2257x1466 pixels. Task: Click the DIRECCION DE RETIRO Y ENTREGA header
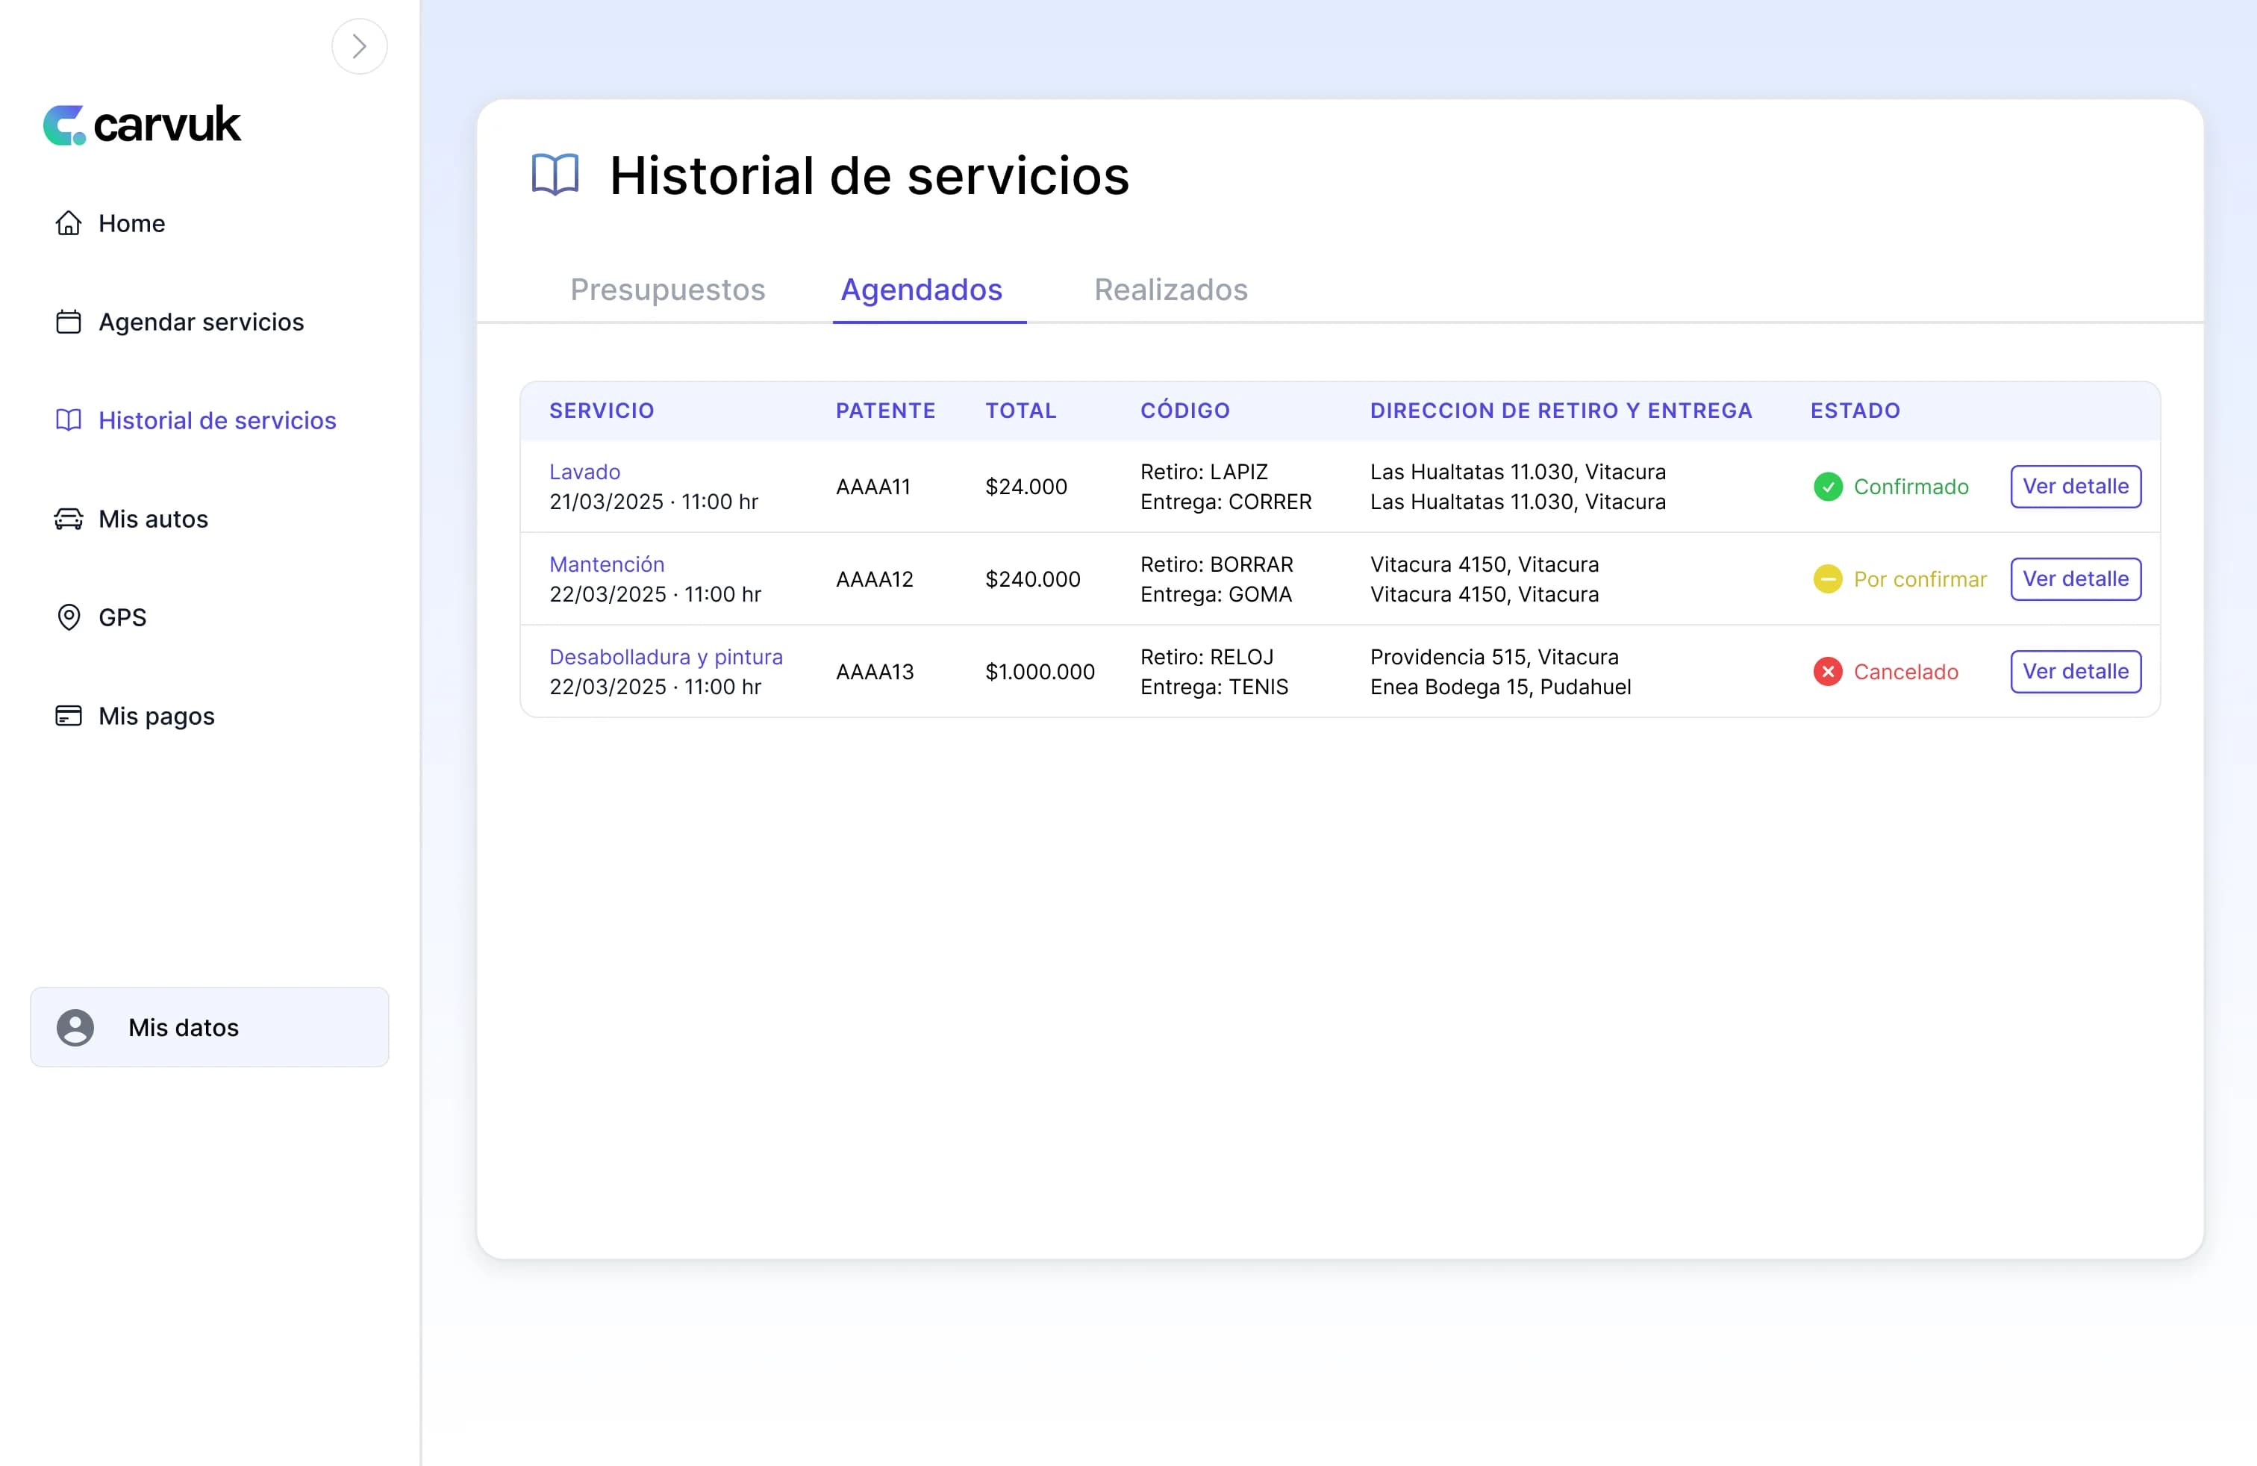tap(1561, 411)
